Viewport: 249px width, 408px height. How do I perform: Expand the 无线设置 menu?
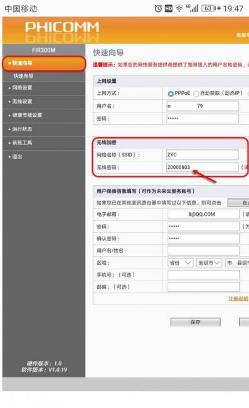(44, 102)
